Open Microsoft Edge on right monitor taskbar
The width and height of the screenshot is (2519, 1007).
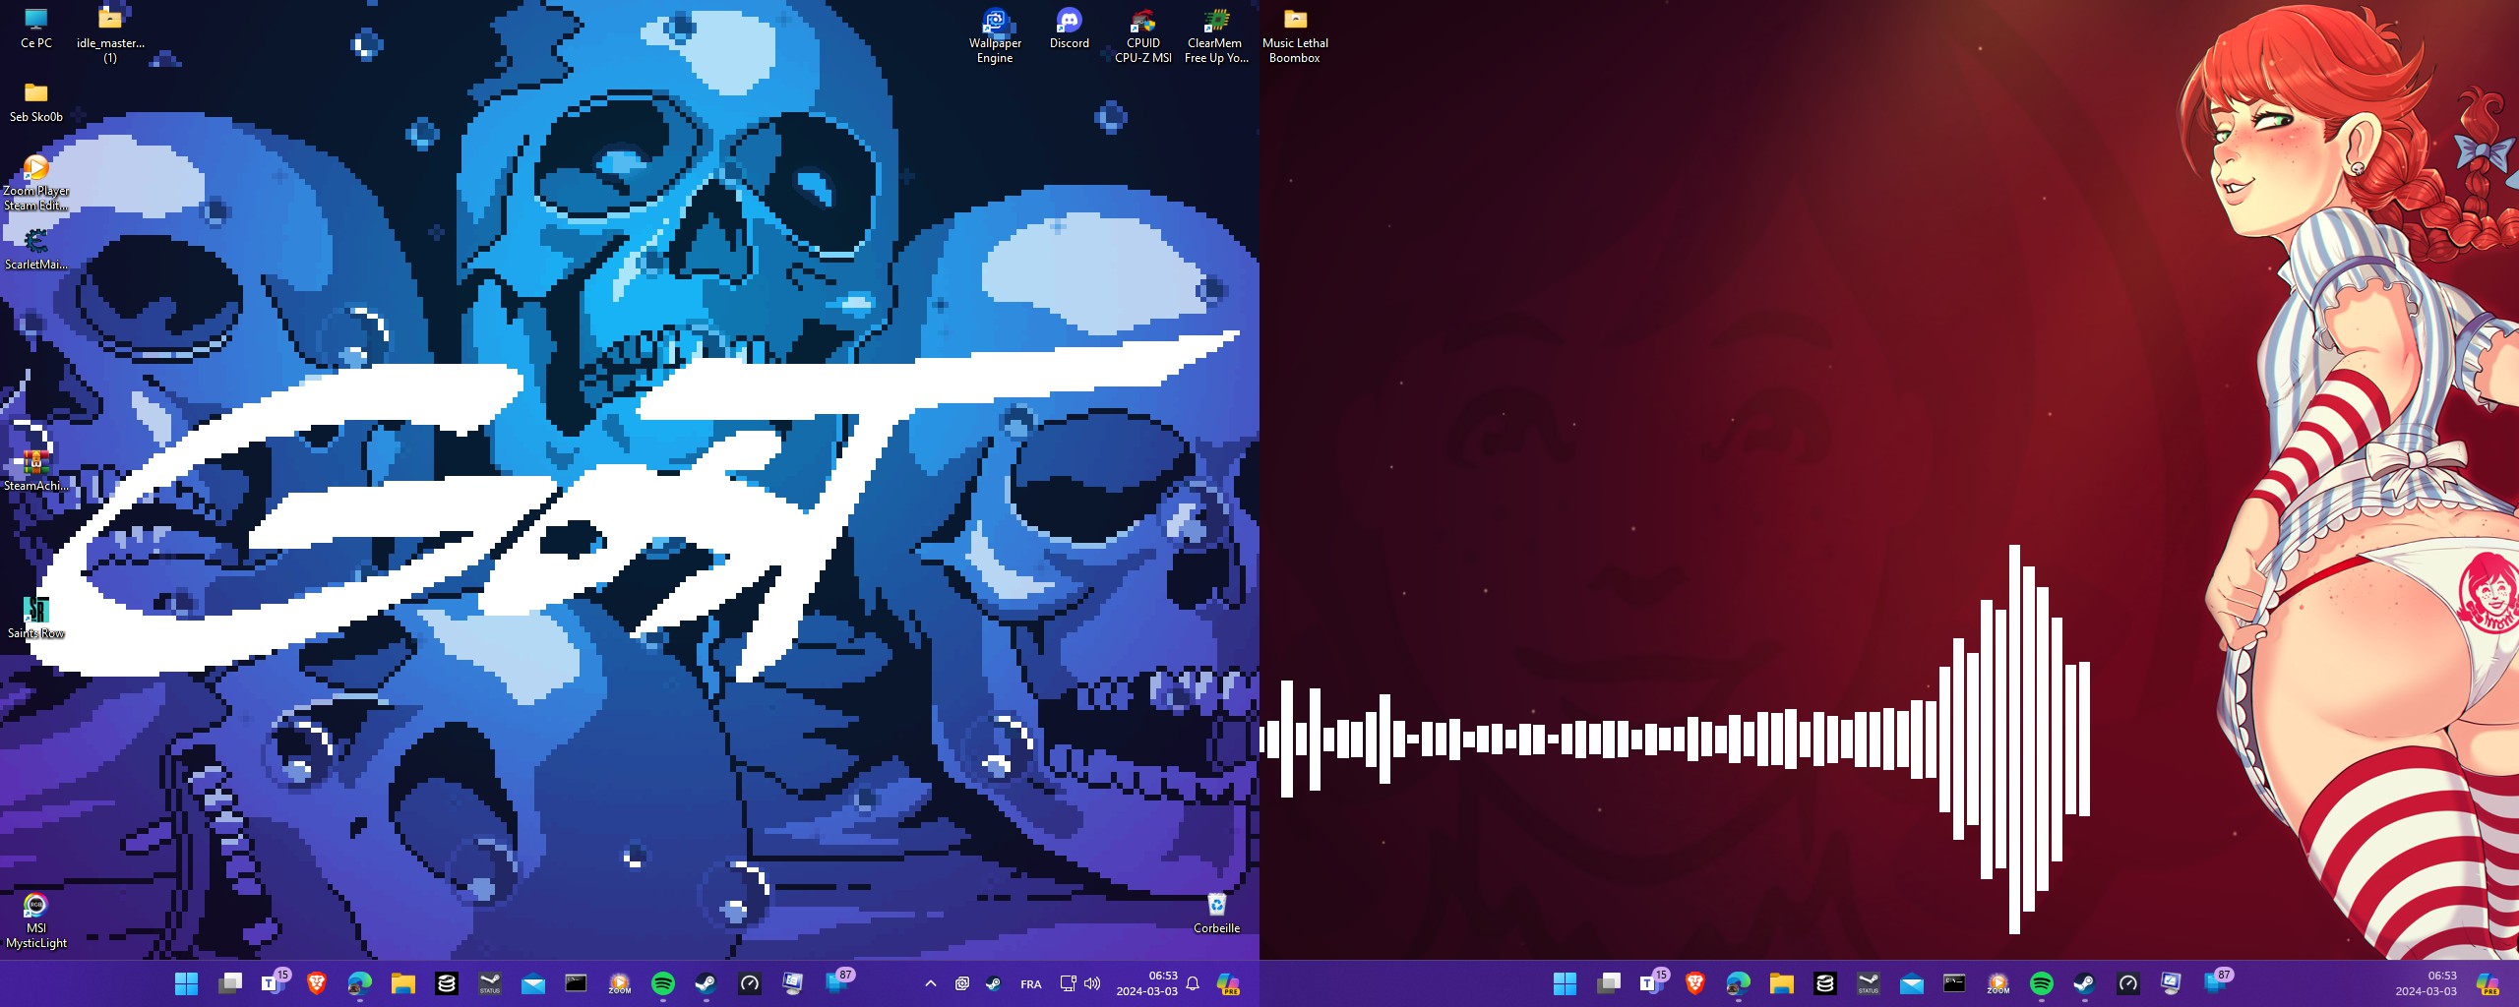click(1739, 983)
